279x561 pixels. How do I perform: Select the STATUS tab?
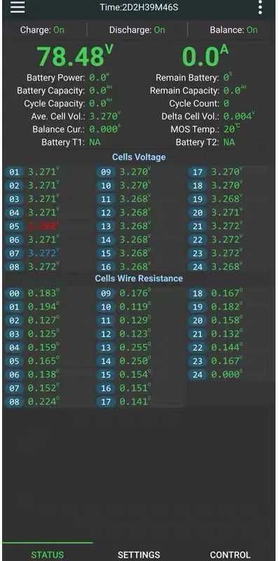pos(47,555)
